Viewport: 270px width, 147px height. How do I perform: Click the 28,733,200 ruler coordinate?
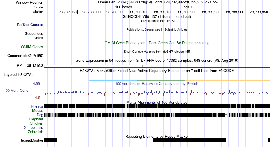(x=187, y=12)
